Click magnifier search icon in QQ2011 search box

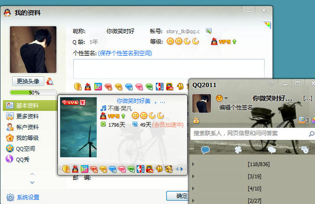coord(311,133)
